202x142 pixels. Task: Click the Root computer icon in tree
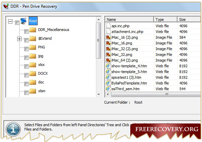(x=24, y=21)
